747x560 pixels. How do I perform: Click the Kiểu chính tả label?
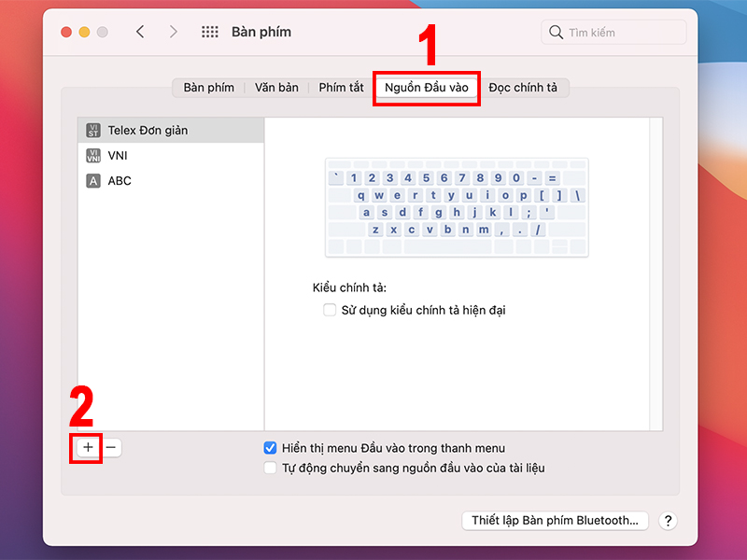click(x=349, y=287)
